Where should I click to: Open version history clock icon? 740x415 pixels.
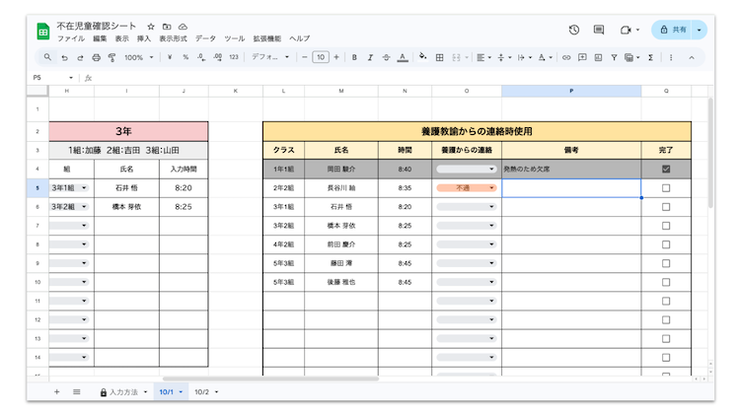coord(573,31)
